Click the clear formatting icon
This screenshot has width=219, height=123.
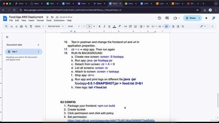pos(183,26)
